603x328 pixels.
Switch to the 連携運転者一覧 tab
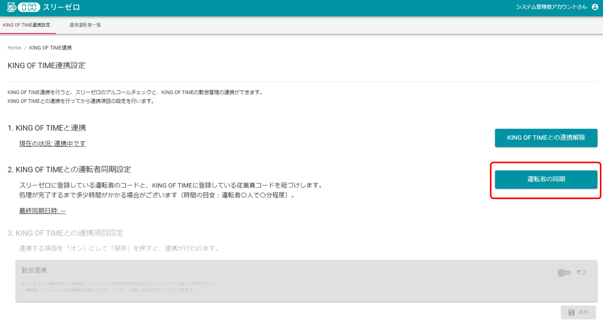(x=85, y=25)
